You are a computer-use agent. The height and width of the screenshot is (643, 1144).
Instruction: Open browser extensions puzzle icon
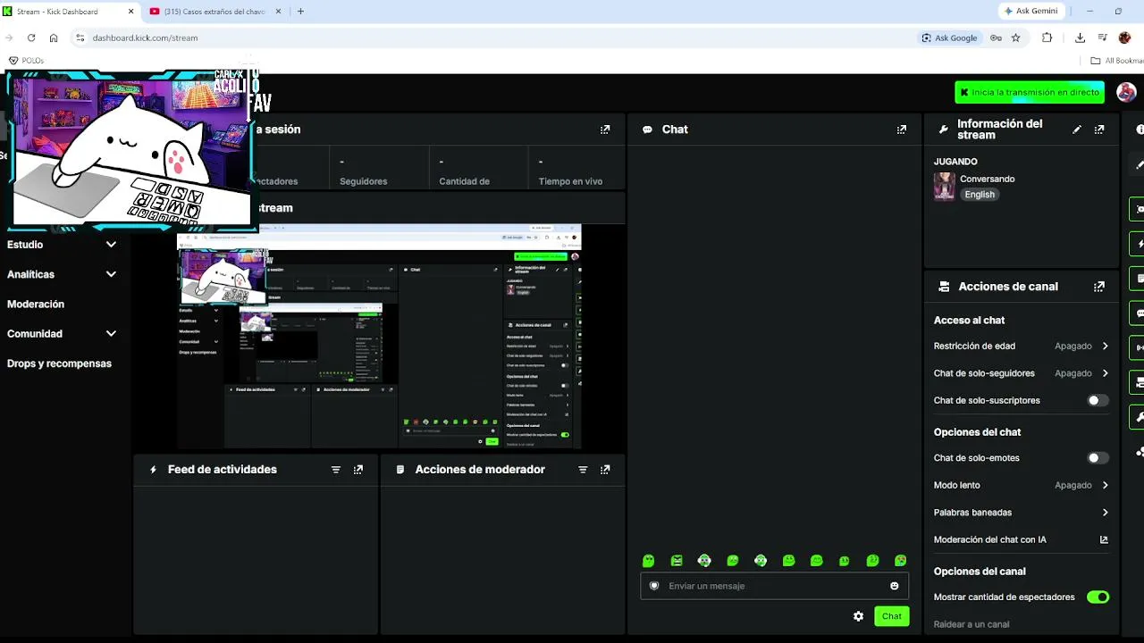pyautogui.click(x=1047, y=38)
